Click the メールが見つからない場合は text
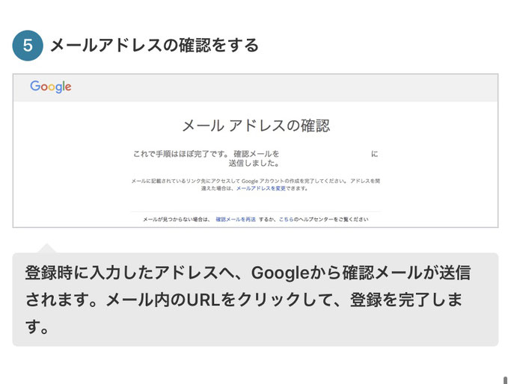The height and width of the screenshot is (384, 511). coord(177,220)
